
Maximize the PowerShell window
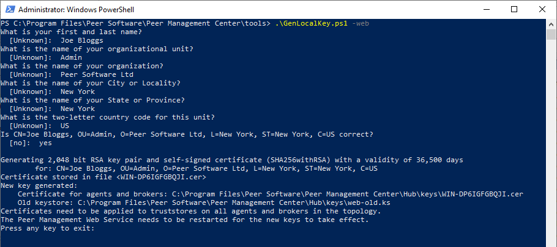[x=514, y=9]
